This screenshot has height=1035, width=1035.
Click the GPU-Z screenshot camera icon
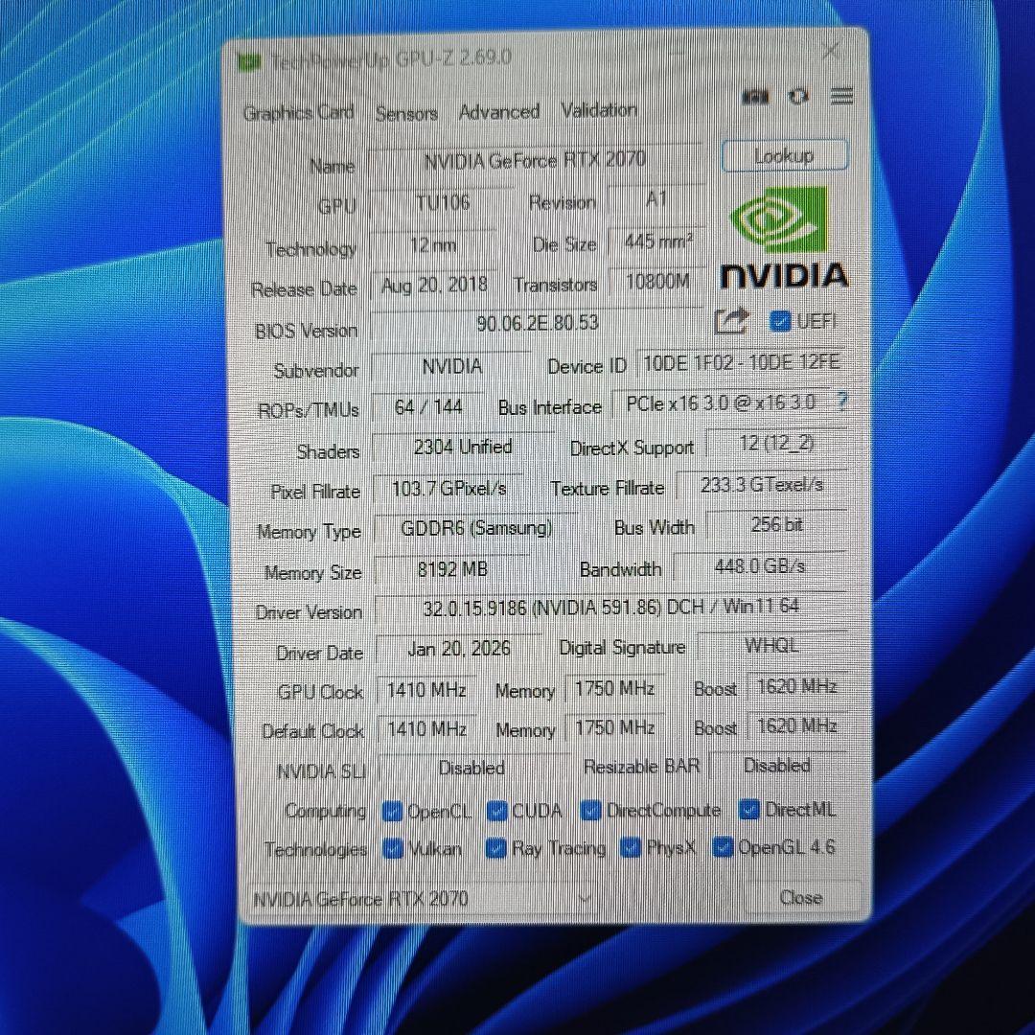[x=755, y=97]
